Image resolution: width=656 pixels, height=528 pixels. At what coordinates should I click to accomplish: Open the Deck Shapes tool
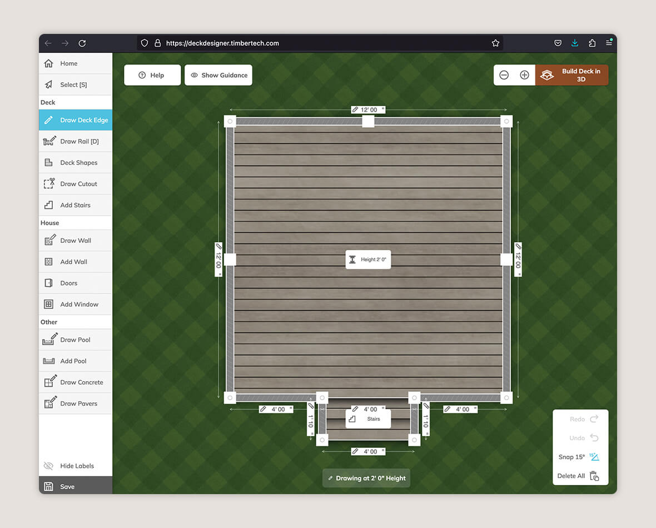(x=76, y=162)
